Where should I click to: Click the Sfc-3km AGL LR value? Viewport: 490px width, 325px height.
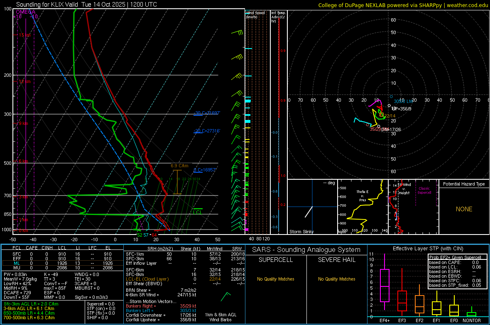31,304
